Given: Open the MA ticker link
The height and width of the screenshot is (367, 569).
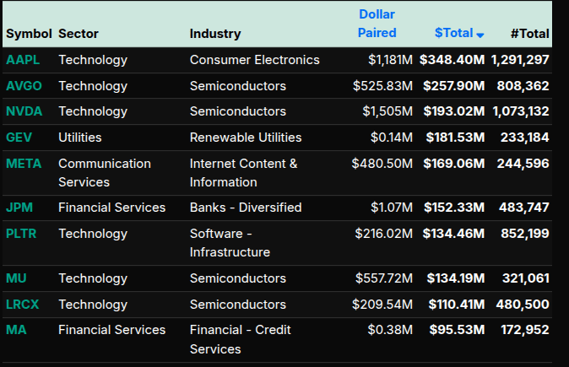Looking at the screenshot, I should tap(16, 330).
